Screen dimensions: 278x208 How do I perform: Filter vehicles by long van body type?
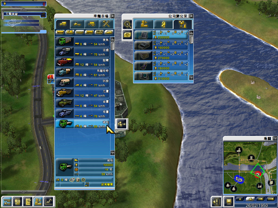(x=80, y=32)
